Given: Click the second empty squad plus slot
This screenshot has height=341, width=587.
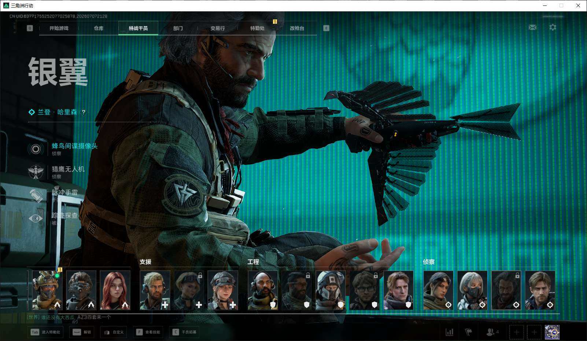Looking at the screenshot, I should coord(534,332).
